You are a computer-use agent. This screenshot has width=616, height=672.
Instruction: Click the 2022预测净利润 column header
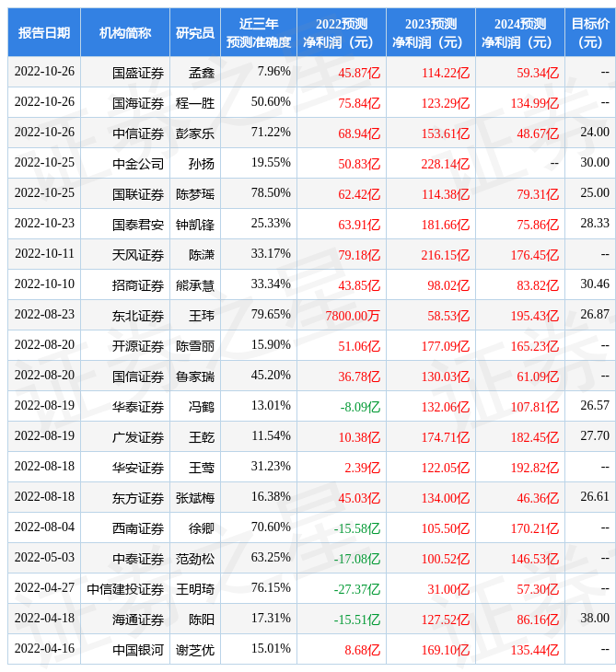coord(342,32)
